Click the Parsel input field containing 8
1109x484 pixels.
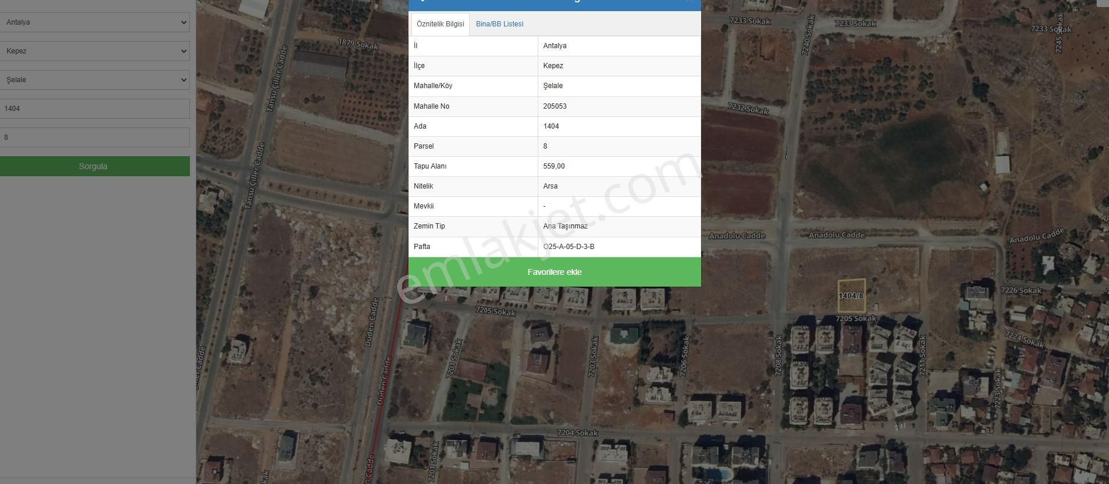click(x=95, y=137)
